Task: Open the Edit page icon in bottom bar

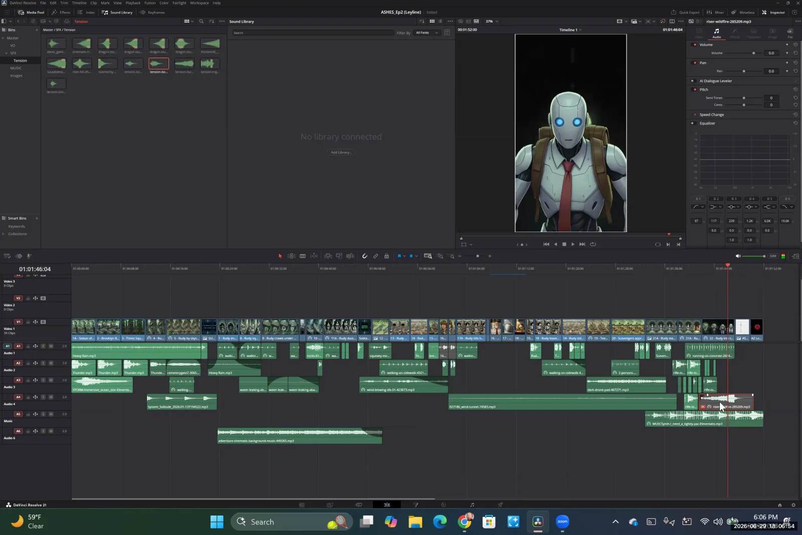Action: [387, 505]
